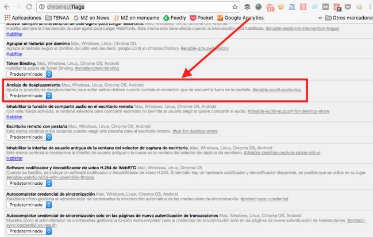Open Token Binding Predeterminado dropdown
The image size is (373, 237).
(29, 75)
